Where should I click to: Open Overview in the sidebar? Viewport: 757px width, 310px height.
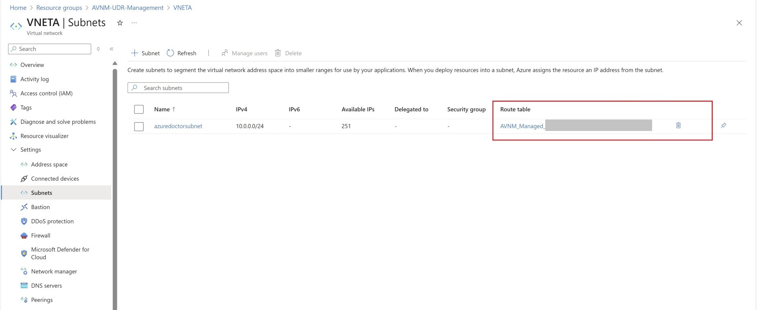click(x=32, y=65)
